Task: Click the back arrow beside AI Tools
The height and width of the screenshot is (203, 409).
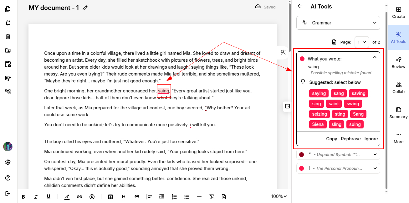Action: tap(300, 6)
